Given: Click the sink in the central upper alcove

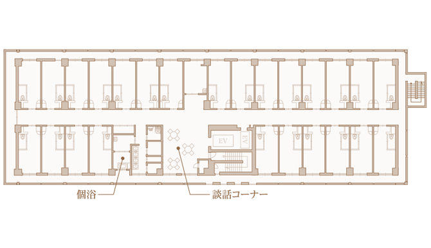Looking at the screenshot, I should click(204, 90).
